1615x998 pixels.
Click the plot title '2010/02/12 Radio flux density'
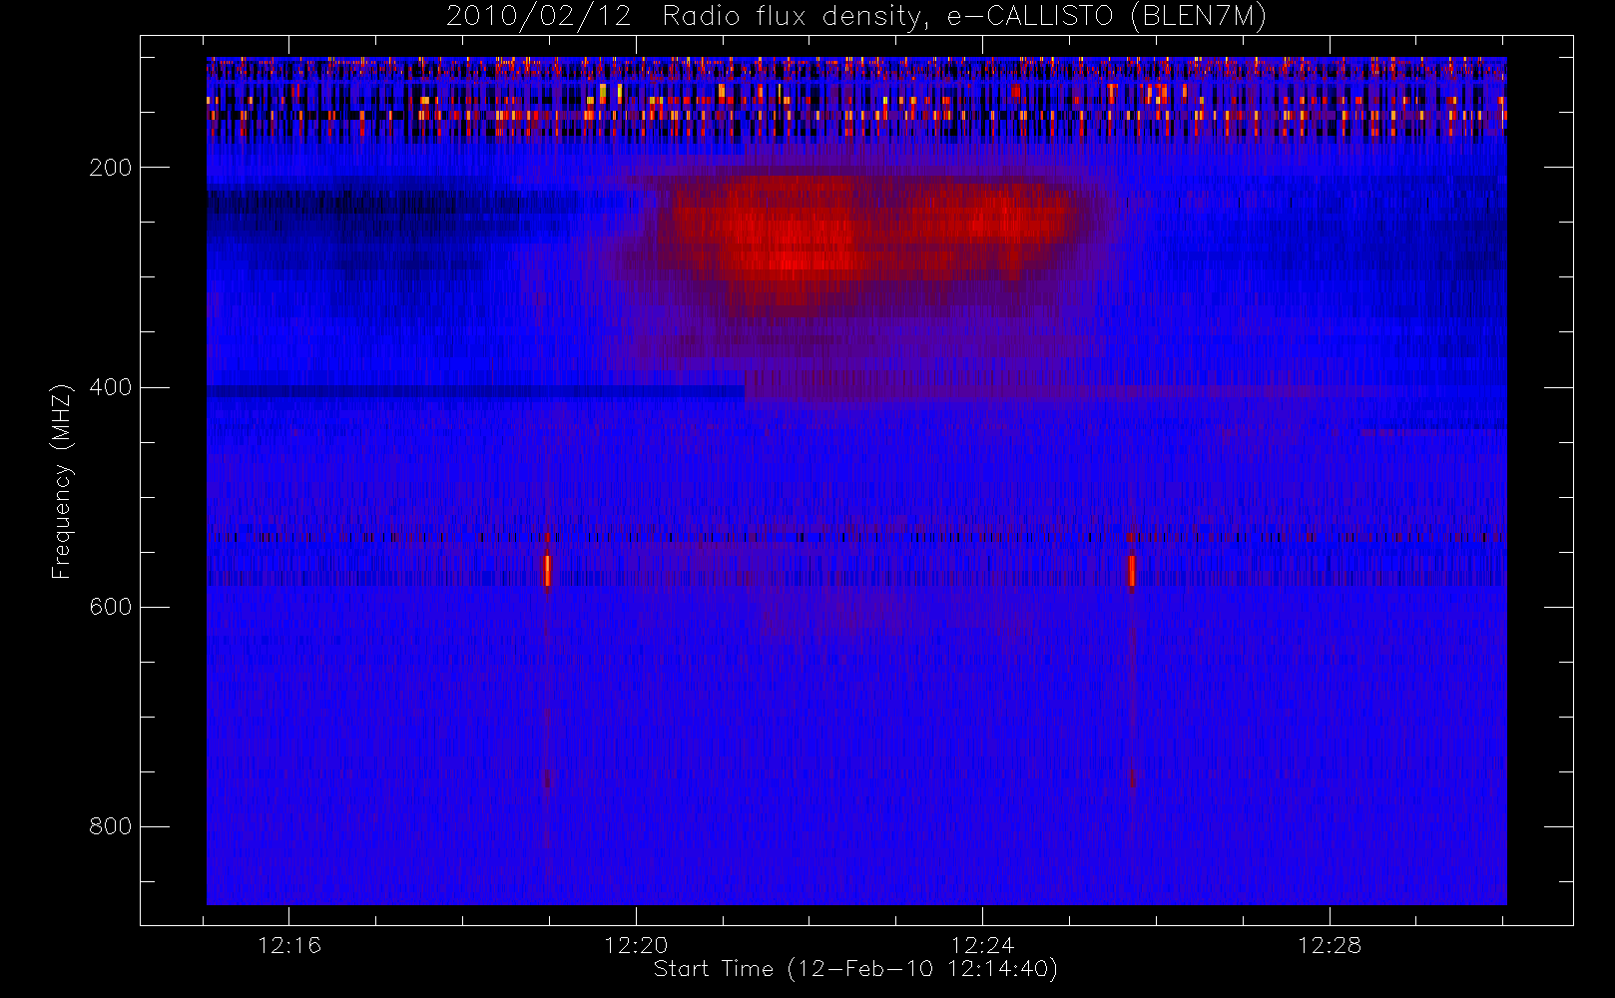[856, 17]
